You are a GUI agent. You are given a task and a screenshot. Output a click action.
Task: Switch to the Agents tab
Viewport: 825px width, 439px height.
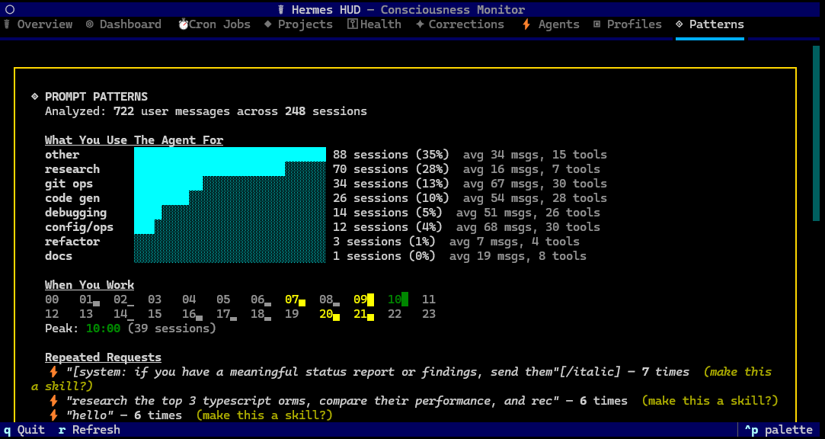(x=550, y=24)
